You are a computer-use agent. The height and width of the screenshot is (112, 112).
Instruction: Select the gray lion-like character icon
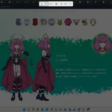[x=51, y=22]
